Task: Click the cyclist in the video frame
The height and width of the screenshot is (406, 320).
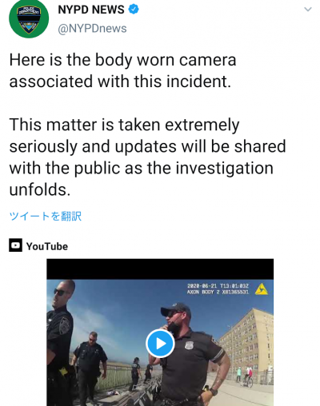Action: (249, 376)
